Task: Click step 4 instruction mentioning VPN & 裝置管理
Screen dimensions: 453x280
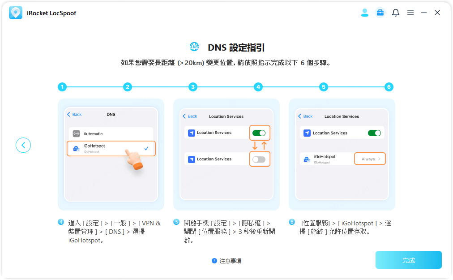Action: 115,232
